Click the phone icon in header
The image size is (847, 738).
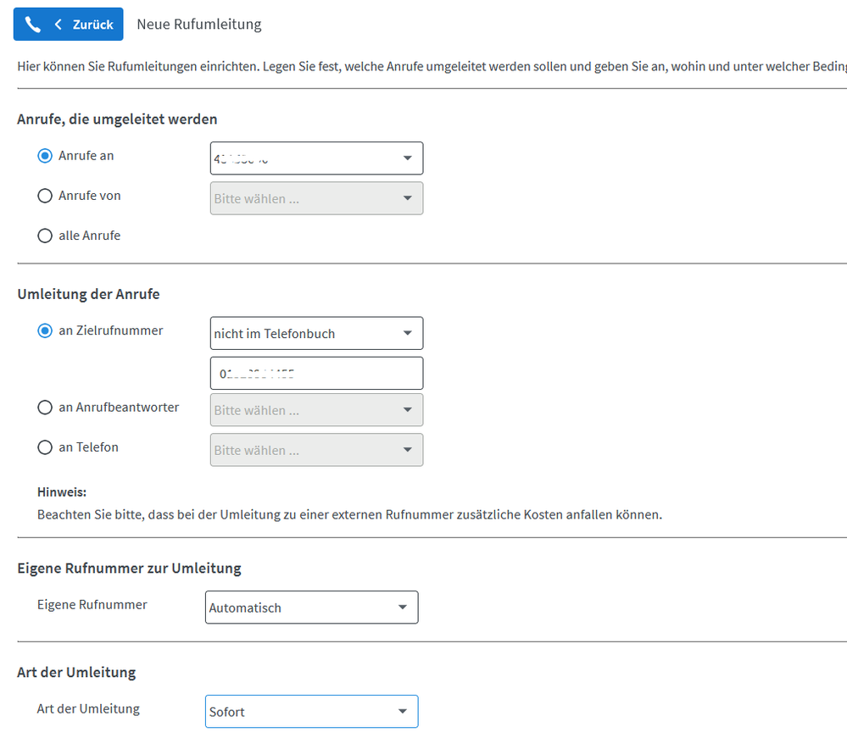(33, 25)
